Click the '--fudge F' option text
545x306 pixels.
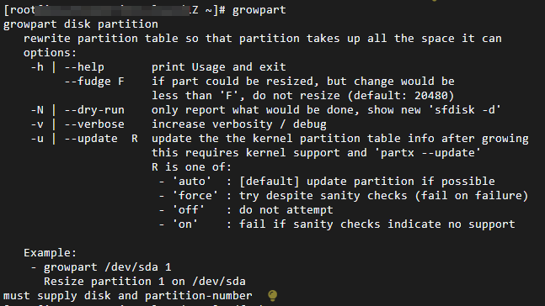coord(94,82)
